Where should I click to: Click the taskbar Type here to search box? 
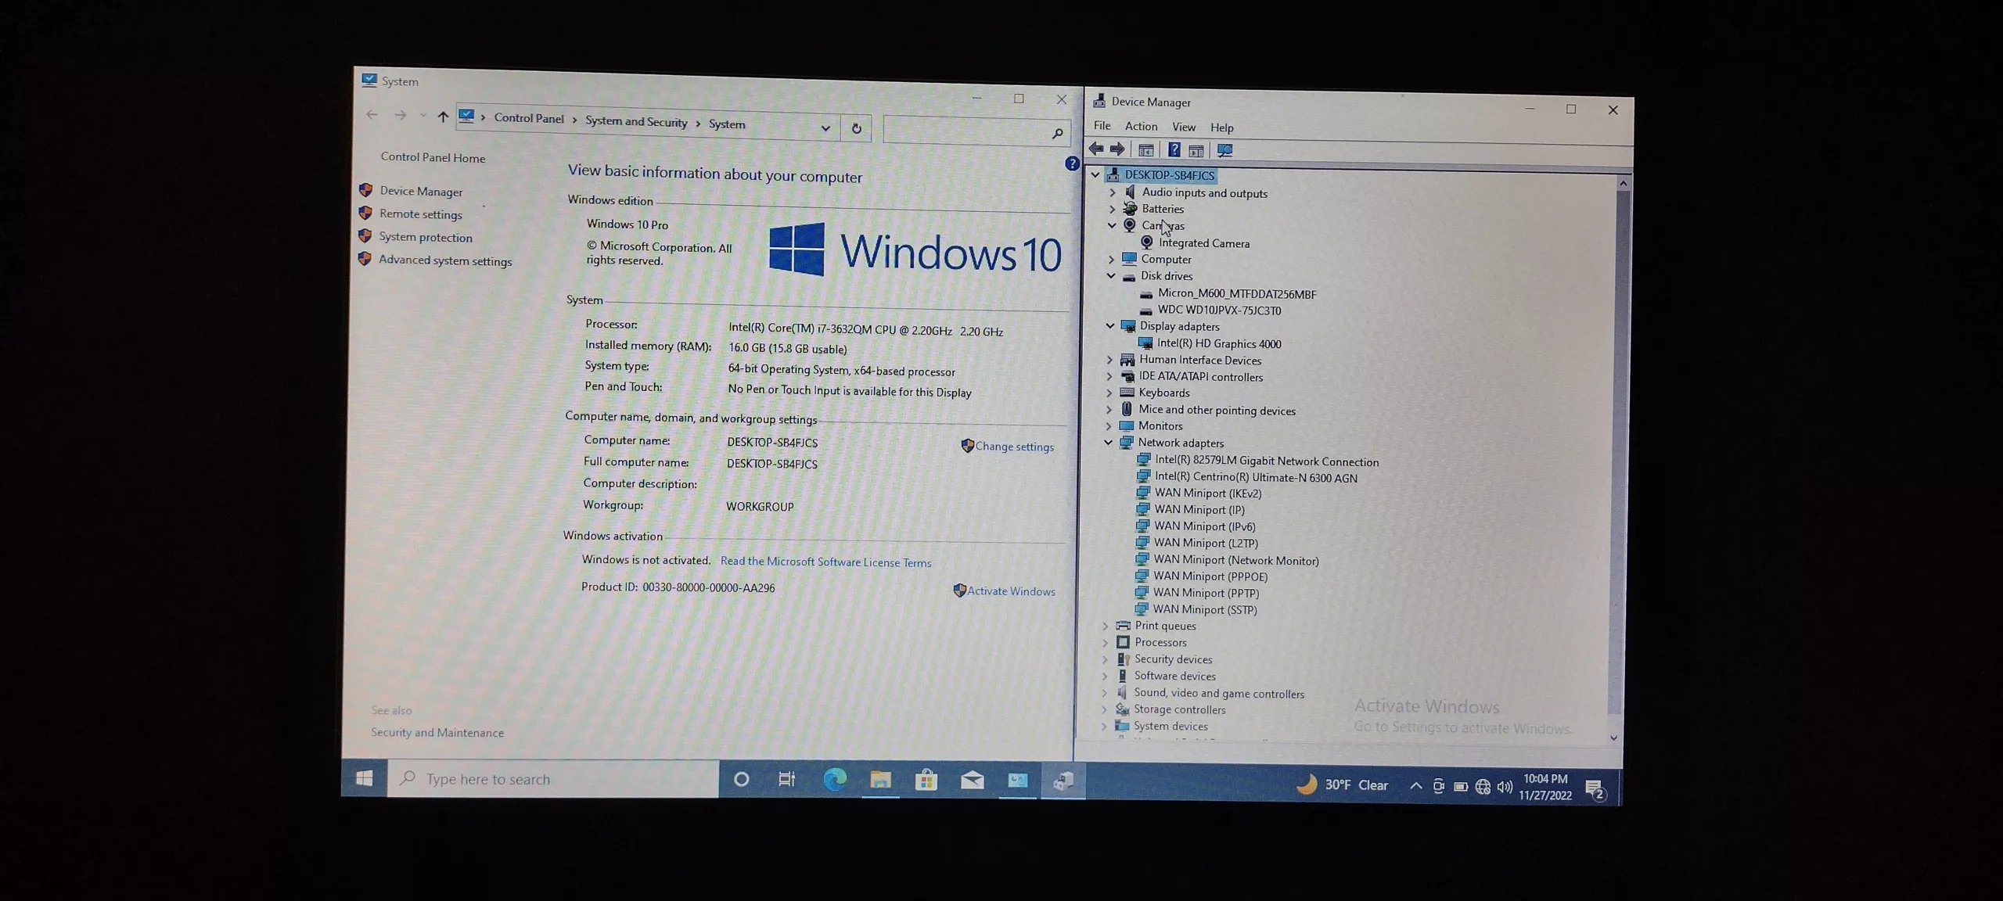point(553,778)
